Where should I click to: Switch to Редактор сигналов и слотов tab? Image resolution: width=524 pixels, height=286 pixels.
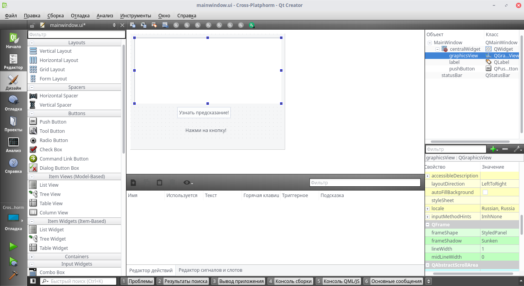pyautogui.click(x=210, y=270)
